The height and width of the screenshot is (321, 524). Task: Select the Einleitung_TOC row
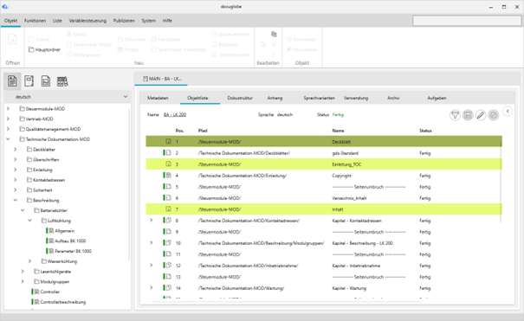[324, 164]
